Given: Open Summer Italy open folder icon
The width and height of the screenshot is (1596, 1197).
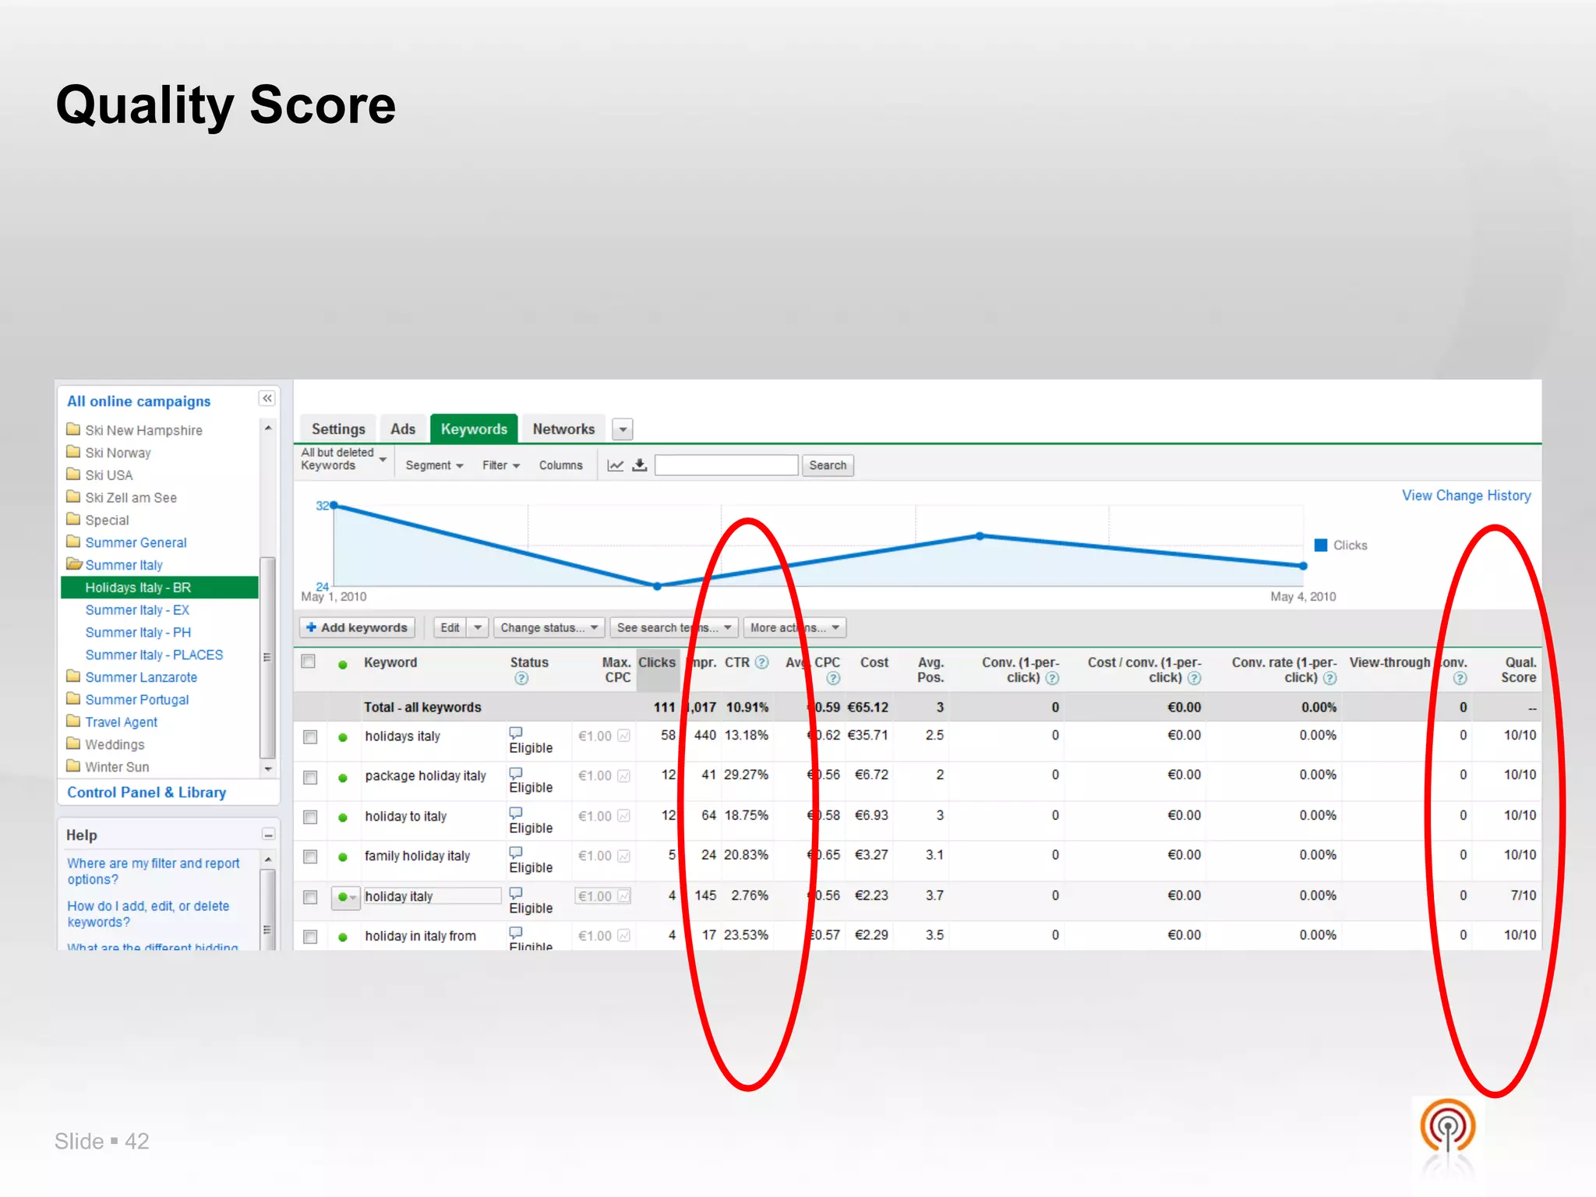Looking at the screenshot, I should [x=74, y=564].
